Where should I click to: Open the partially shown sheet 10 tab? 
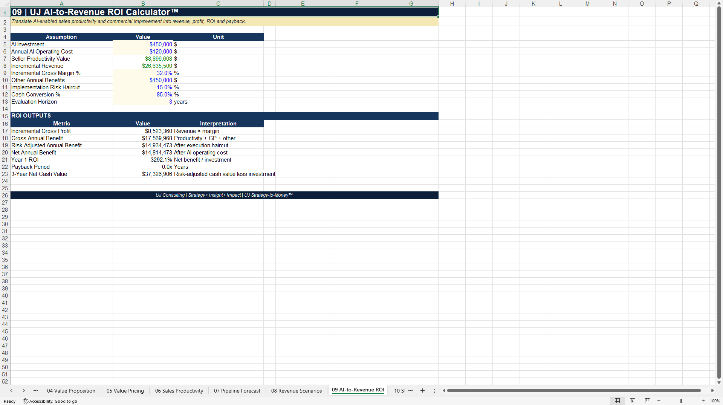coord(399,391)
